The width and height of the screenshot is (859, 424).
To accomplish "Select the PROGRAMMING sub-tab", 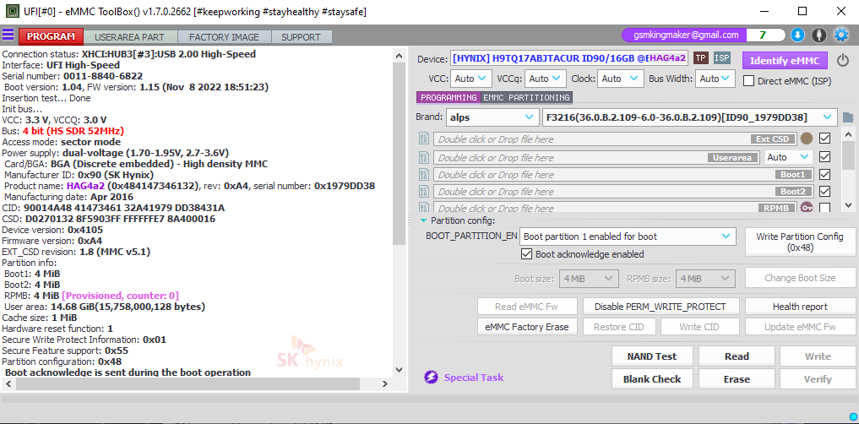I will tap(449, 97).
